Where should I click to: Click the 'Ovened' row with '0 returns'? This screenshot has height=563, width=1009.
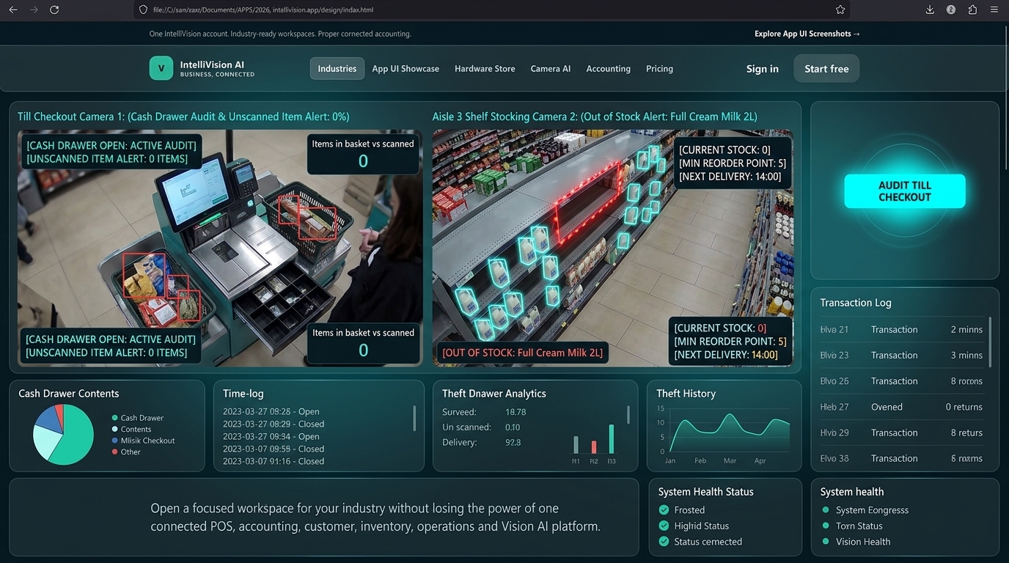tap(901, 407)
